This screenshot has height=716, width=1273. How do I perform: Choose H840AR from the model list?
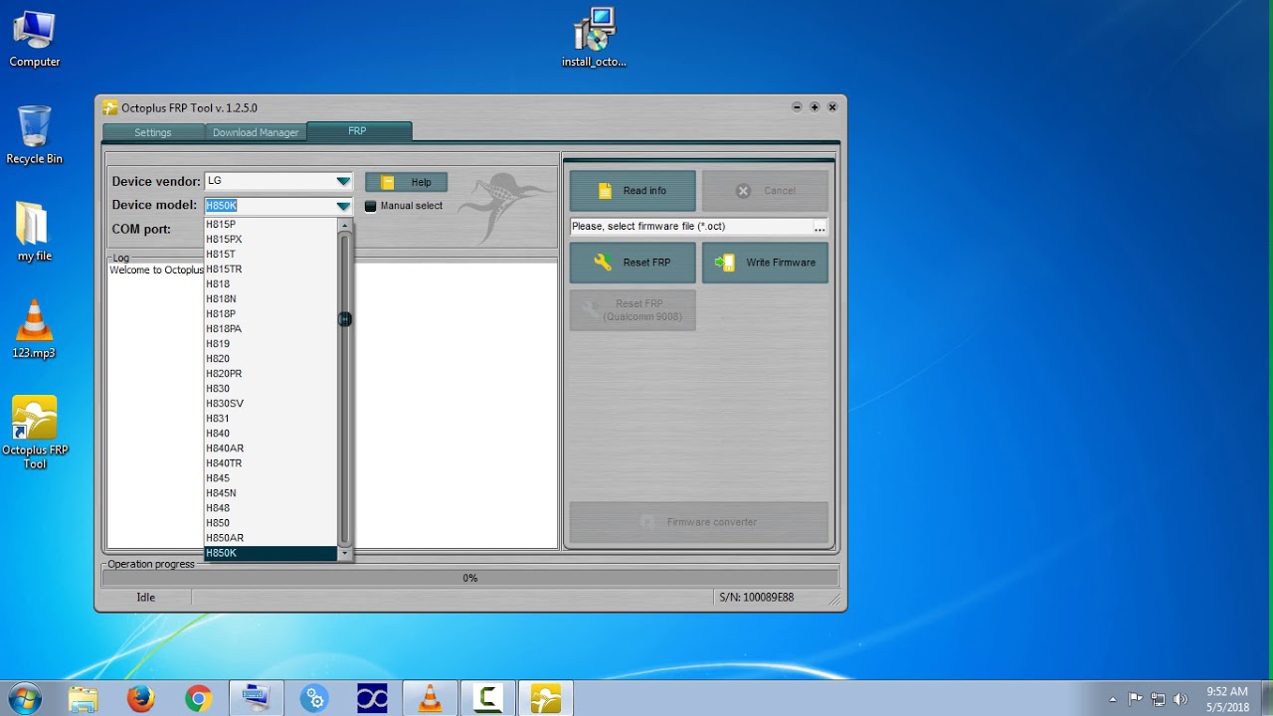click(x=271, y=448)
